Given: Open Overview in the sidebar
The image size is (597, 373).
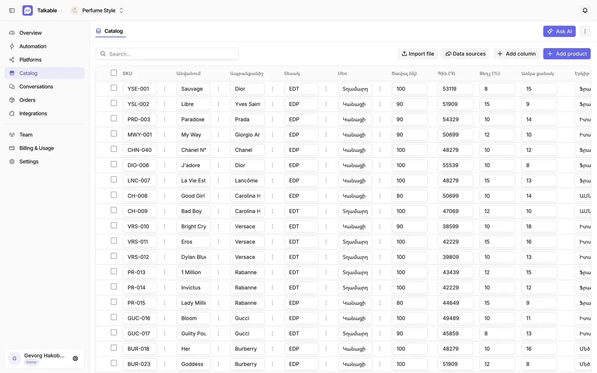Looking at the screenshot, I should [45, 33].
